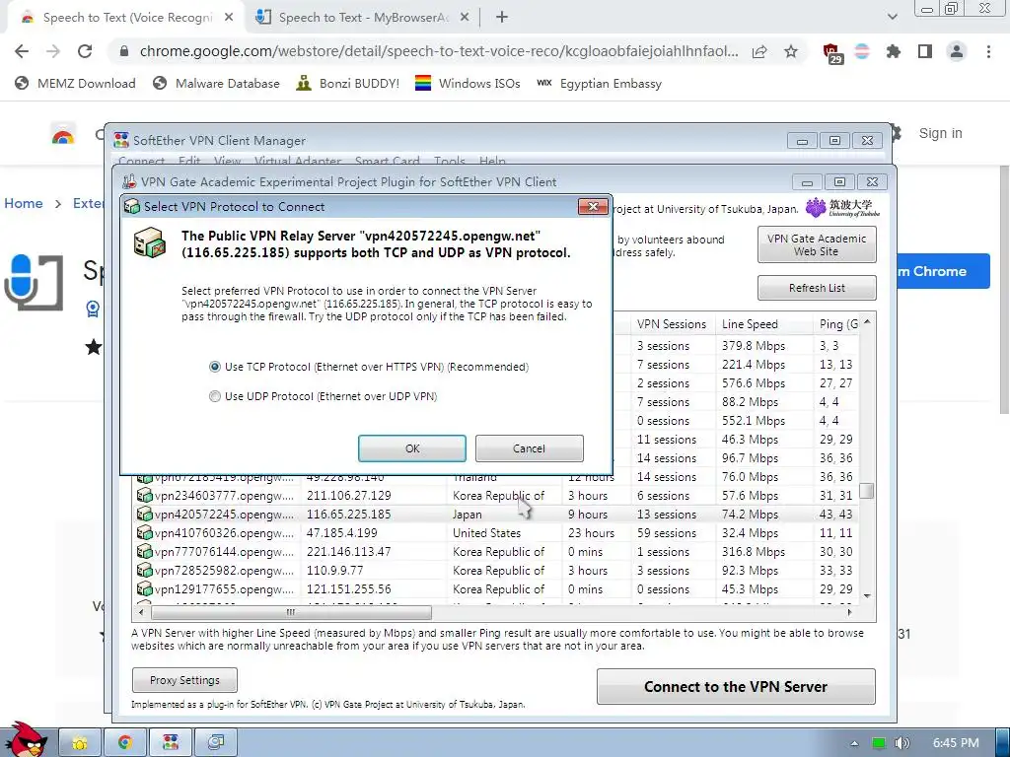Image resolution: width=1010 pixels, height=757 pixels.
Task: Open Windows ISOs bookmark
Action: pyautogui.click(x=468, y=83)
